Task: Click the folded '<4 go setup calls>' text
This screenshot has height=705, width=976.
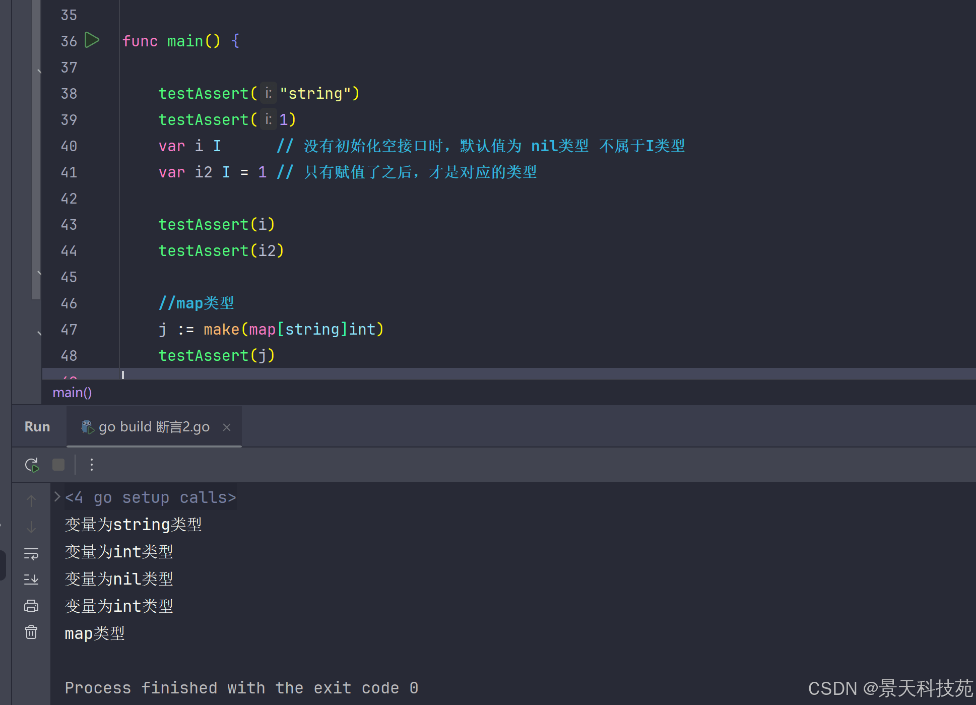Action: (x=150, y=498)
